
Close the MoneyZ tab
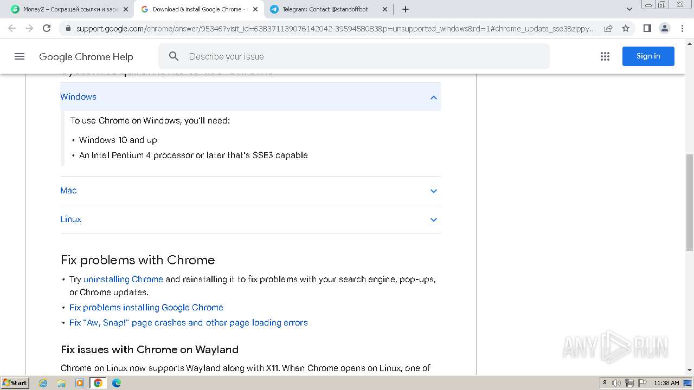click(126, 9)
